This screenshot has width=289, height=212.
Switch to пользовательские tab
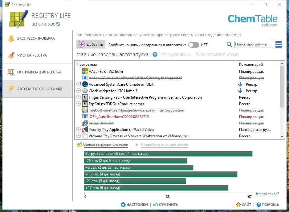[x=217, y=55]
